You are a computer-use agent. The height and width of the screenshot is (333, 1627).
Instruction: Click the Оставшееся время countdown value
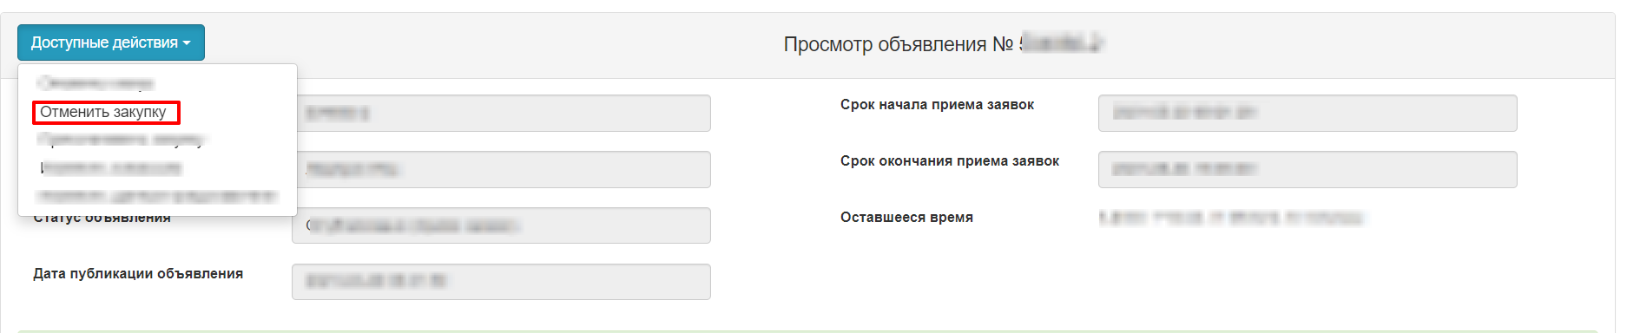click(x=1231, y=218)
